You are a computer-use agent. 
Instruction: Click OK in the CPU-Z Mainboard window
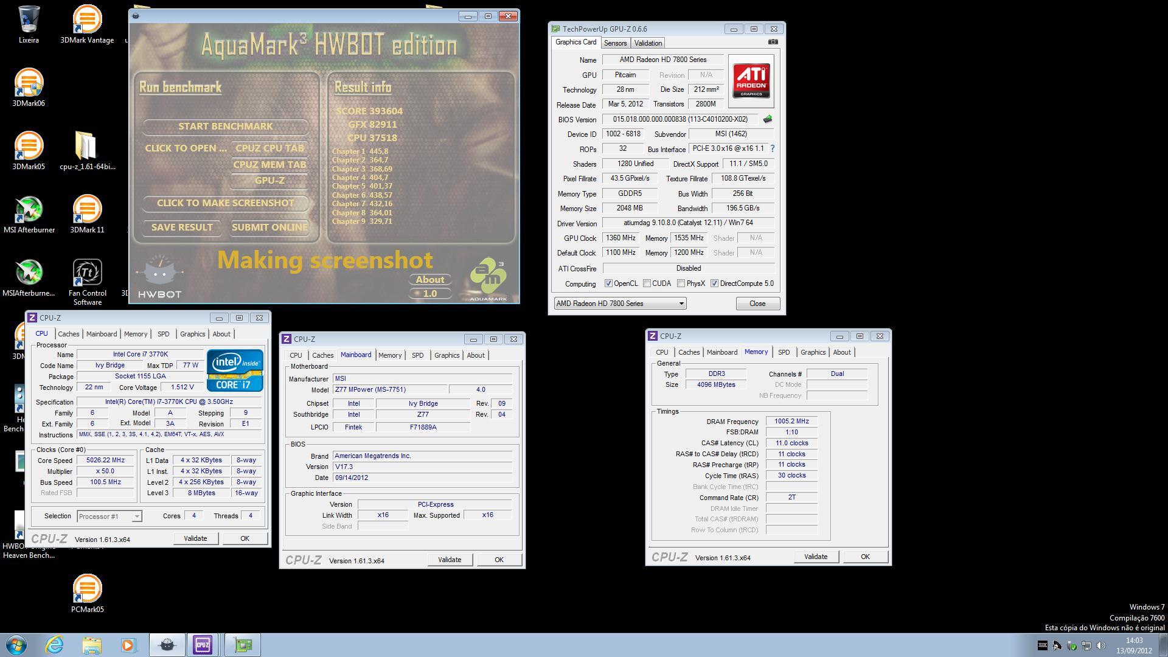coord(499,560)
